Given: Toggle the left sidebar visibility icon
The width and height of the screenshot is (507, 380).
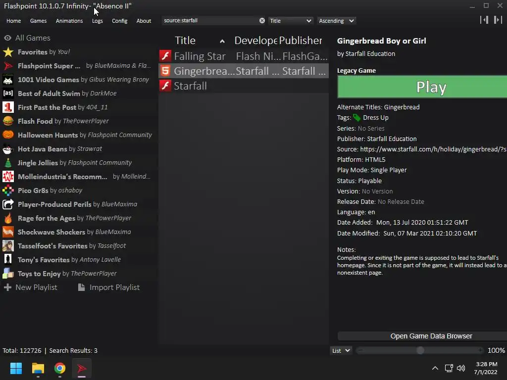Looking at the screenshot, I should click(484, 20).
